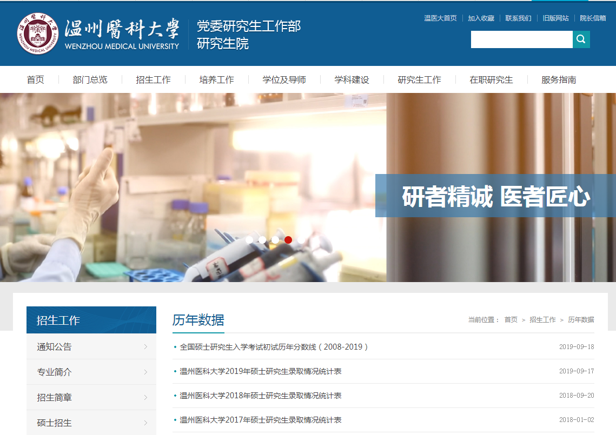Open the 招生工作 navigation menu
Viewport: 616px width, 435px height.
tap(153, 80)
